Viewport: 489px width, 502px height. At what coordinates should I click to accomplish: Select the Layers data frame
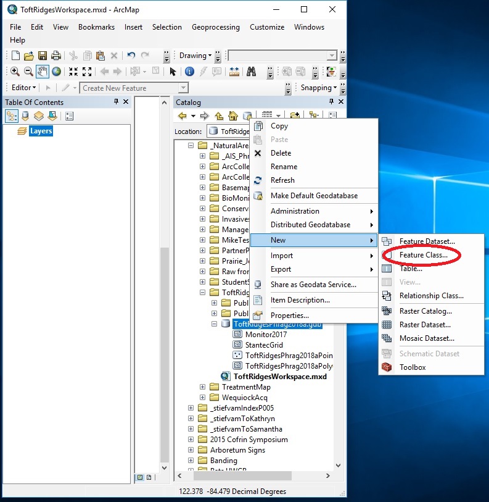(41, 131)
